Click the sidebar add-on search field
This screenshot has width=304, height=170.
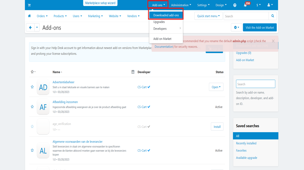pyautogui.click(x=255, y=84)
